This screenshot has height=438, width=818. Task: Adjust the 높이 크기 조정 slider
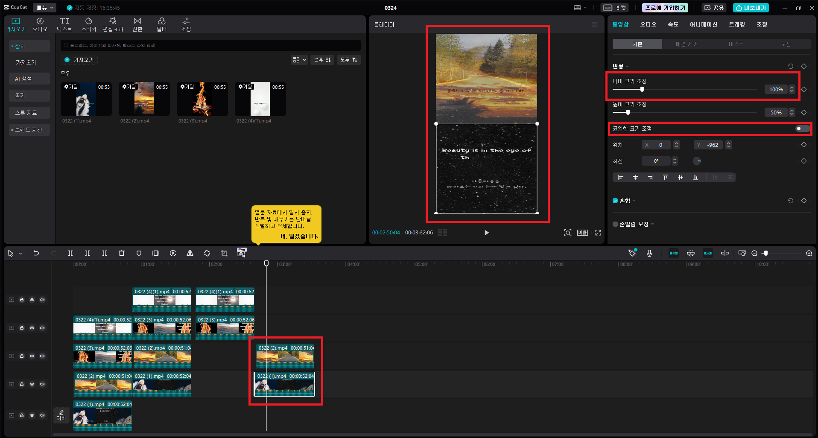[684, 112]
